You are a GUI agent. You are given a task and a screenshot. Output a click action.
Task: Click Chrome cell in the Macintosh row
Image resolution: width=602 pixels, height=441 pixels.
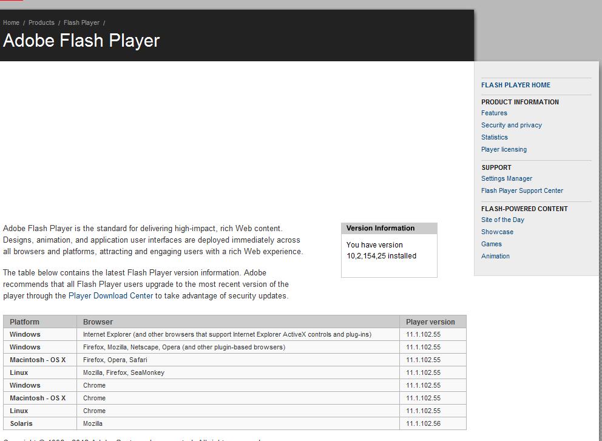pos(238,398)
